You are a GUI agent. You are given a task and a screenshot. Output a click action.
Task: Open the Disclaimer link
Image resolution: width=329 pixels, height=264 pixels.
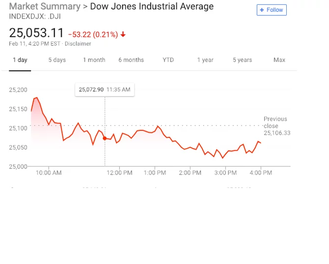(78, 44)
